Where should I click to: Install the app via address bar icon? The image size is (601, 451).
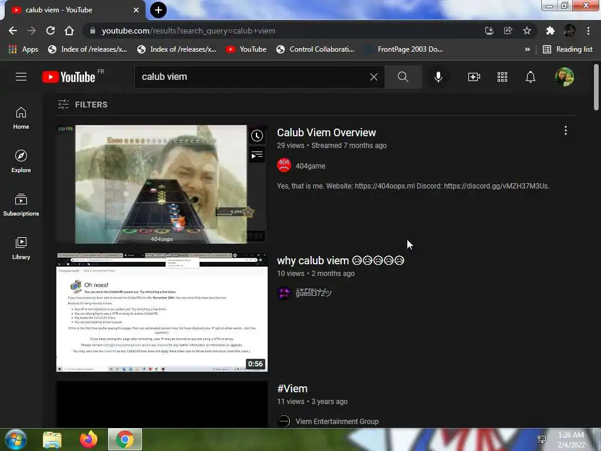(489, 31)
